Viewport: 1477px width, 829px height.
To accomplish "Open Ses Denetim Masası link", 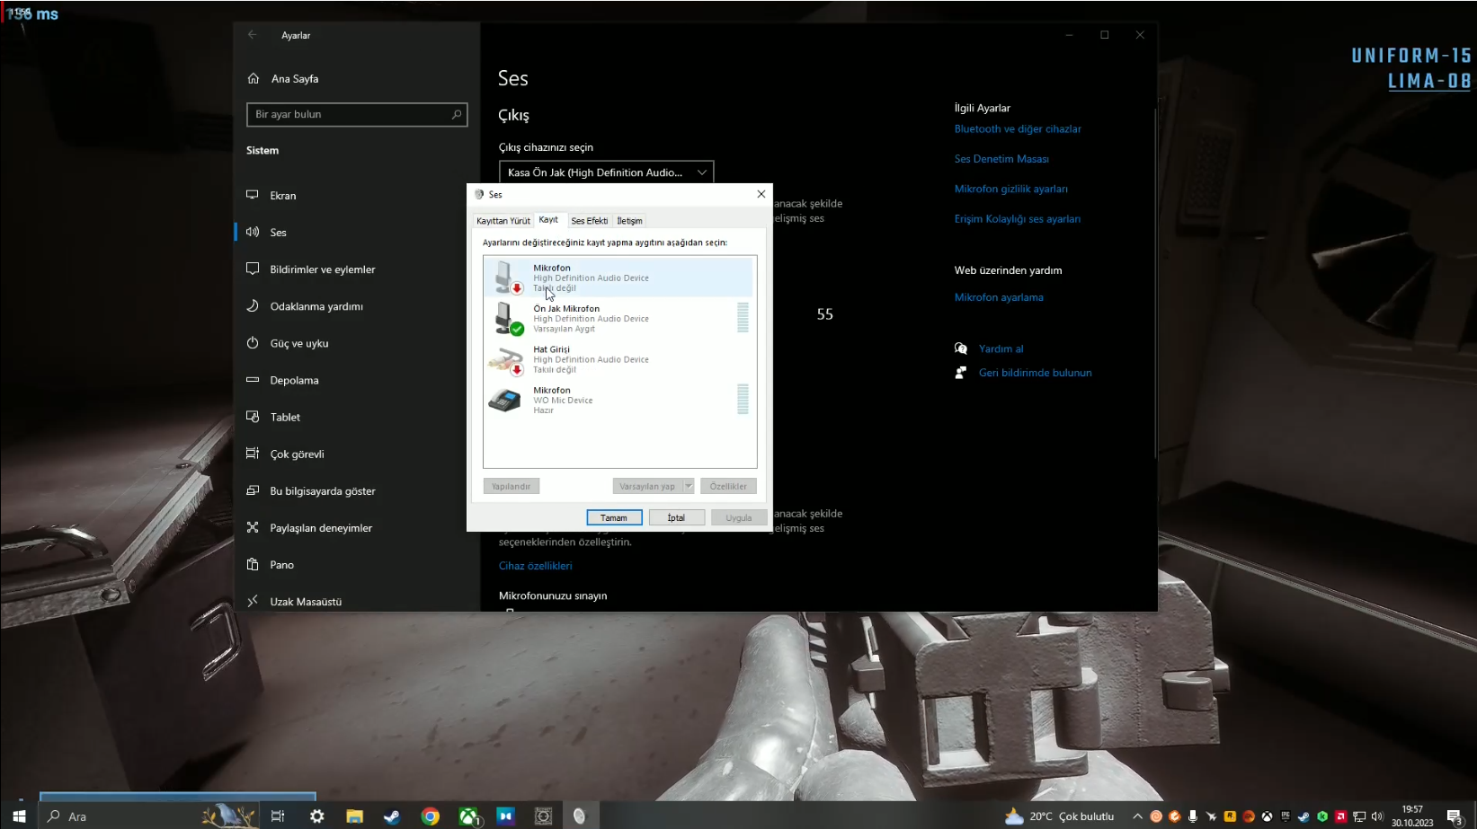I will click(1001, 159).
